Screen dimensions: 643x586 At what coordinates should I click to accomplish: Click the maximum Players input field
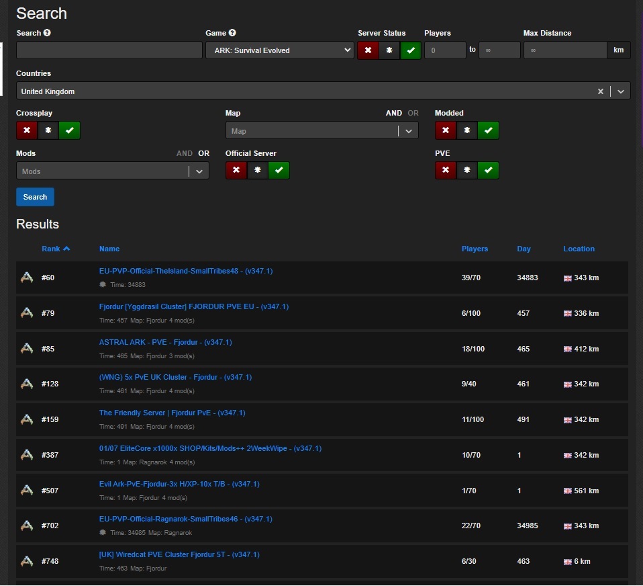pyautogui.click(x=499, y=50)
